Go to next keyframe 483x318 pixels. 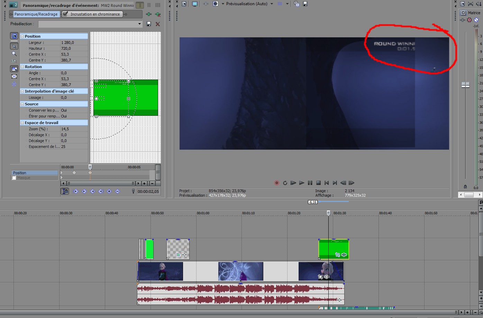(x=92, y=191)
